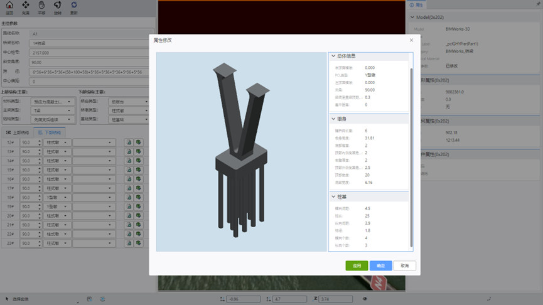Image resolution: width=543 pixels, height=305 pixels.
Task: Select the 旋转 rotate tool
Action: coord(58,5)
